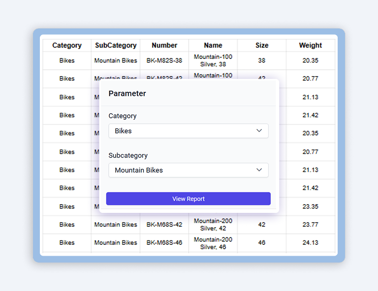
Task: Select the BK-M82S-38 number cell
Action: click(164, 60)
